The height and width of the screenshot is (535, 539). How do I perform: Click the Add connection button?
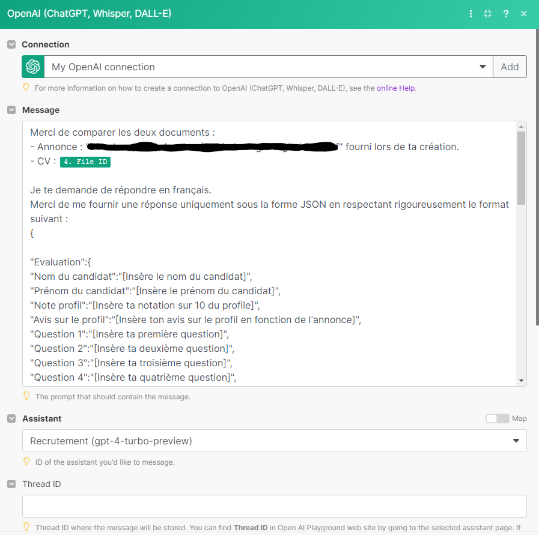pos(510,67)
